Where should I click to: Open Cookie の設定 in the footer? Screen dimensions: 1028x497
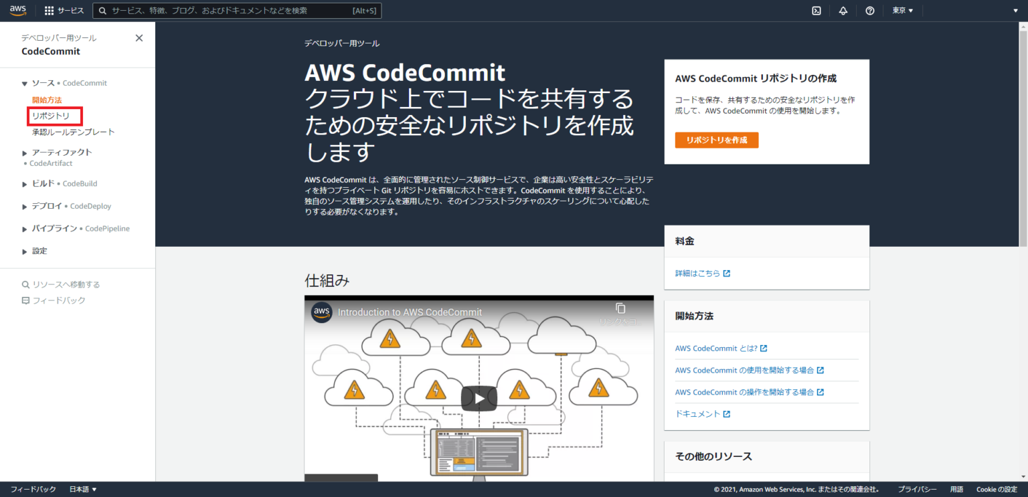click(996, 489)
